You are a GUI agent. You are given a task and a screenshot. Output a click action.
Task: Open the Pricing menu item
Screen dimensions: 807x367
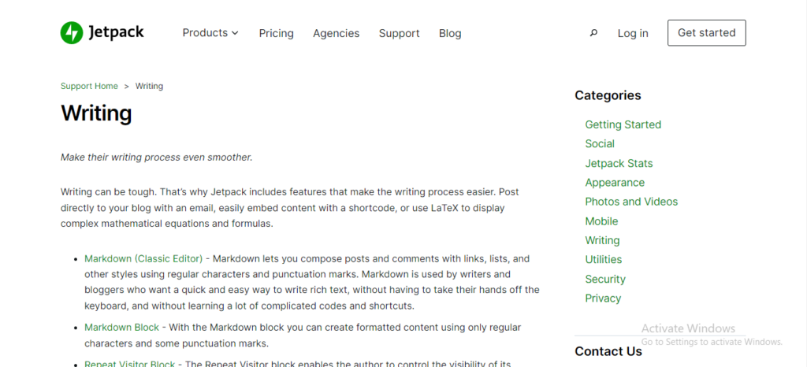(x=277, y=33)
